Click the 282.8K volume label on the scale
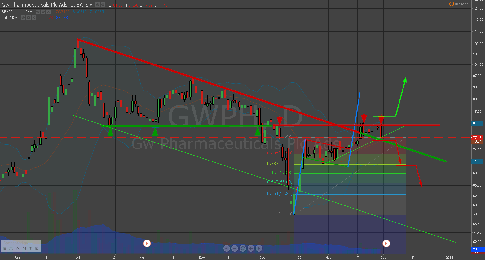 (478, 249)
